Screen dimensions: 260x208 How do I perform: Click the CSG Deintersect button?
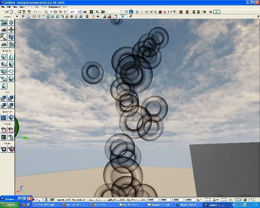tap(11, 105)
